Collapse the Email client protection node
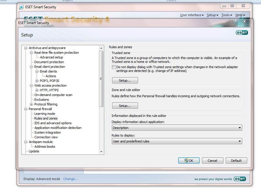 coord(31,67)
